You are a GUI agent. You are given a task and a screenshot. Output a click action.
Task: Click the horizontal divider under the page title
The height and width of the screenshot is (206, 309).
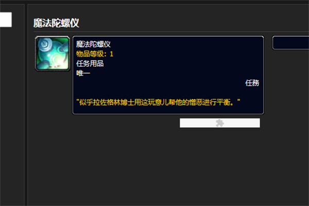171,31
